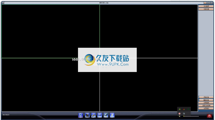Open the magnifier search tool
Viewport: 215px width, 120px height.
pos(81,115)
